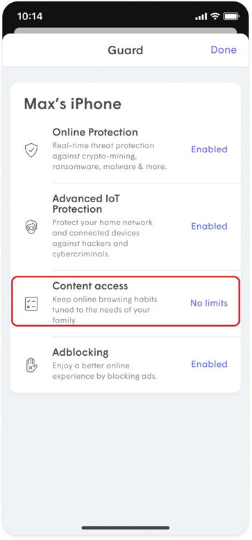Screen dimensions: 252x540
Task: Toggle Online Protection Enabled status
Action: point(210,149)
